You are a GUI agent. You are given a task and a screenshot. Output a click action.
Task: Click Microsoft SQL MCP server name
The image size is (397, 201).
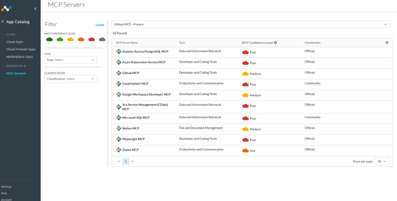136,117
